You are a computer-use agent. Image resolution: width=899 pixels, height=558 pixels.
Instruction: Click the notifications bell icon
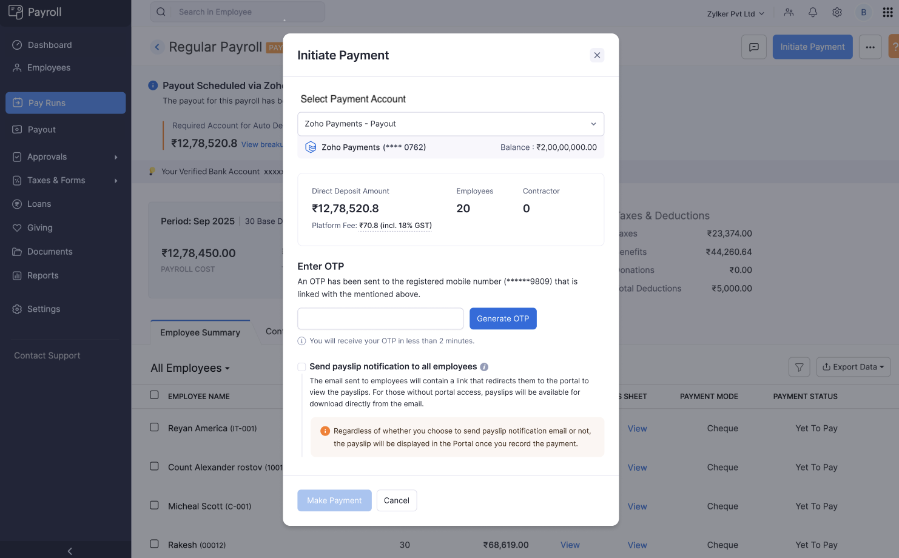click(x=813, y=12)
